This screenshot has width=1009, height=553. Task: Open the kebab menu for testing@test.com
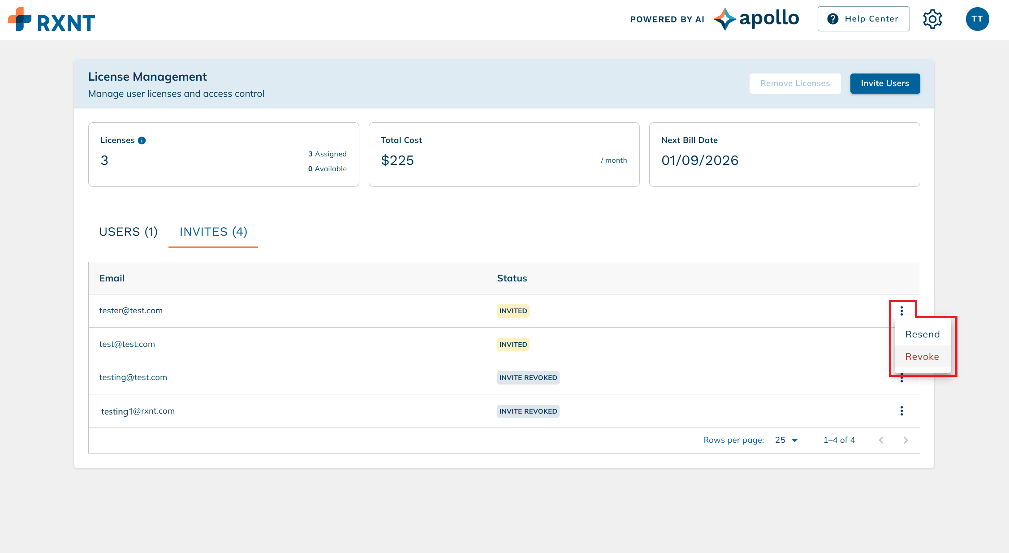point(901,378)
